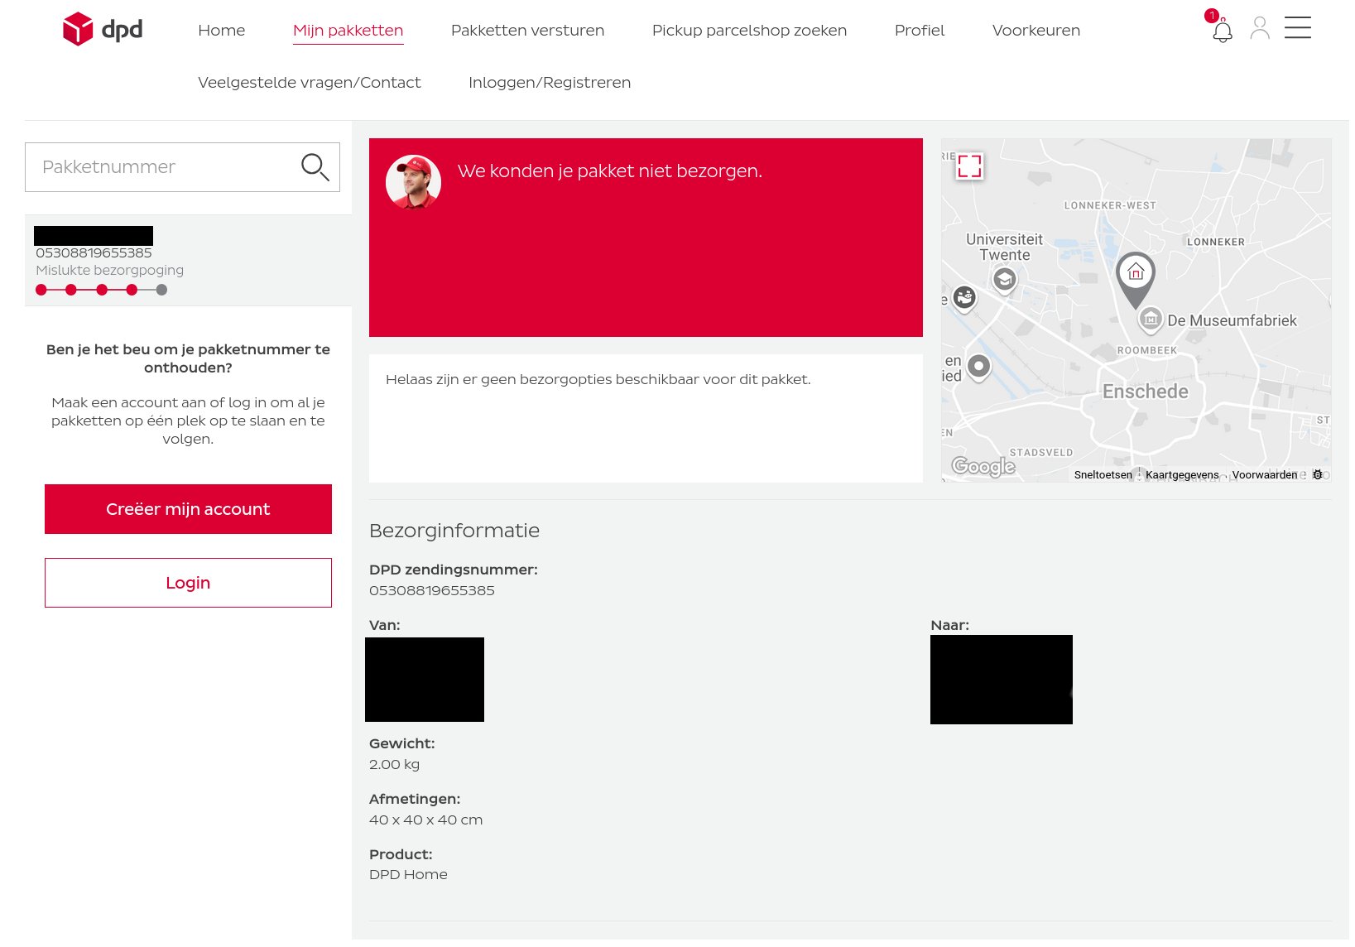Click the courier avatar picture
This screenshot has width=1355, height=947.
413,182
